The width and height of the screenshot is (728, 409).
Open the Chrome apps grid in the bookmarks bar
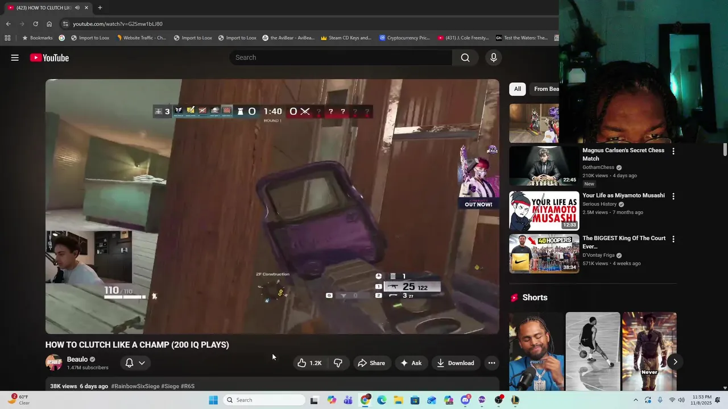7,38
